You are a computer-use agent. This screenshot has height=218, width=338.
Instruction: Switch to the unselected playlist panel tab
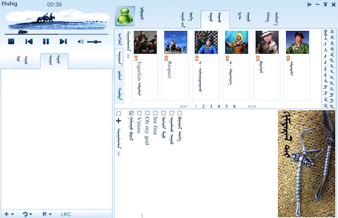pyautogui.click(x=23, y=60)
